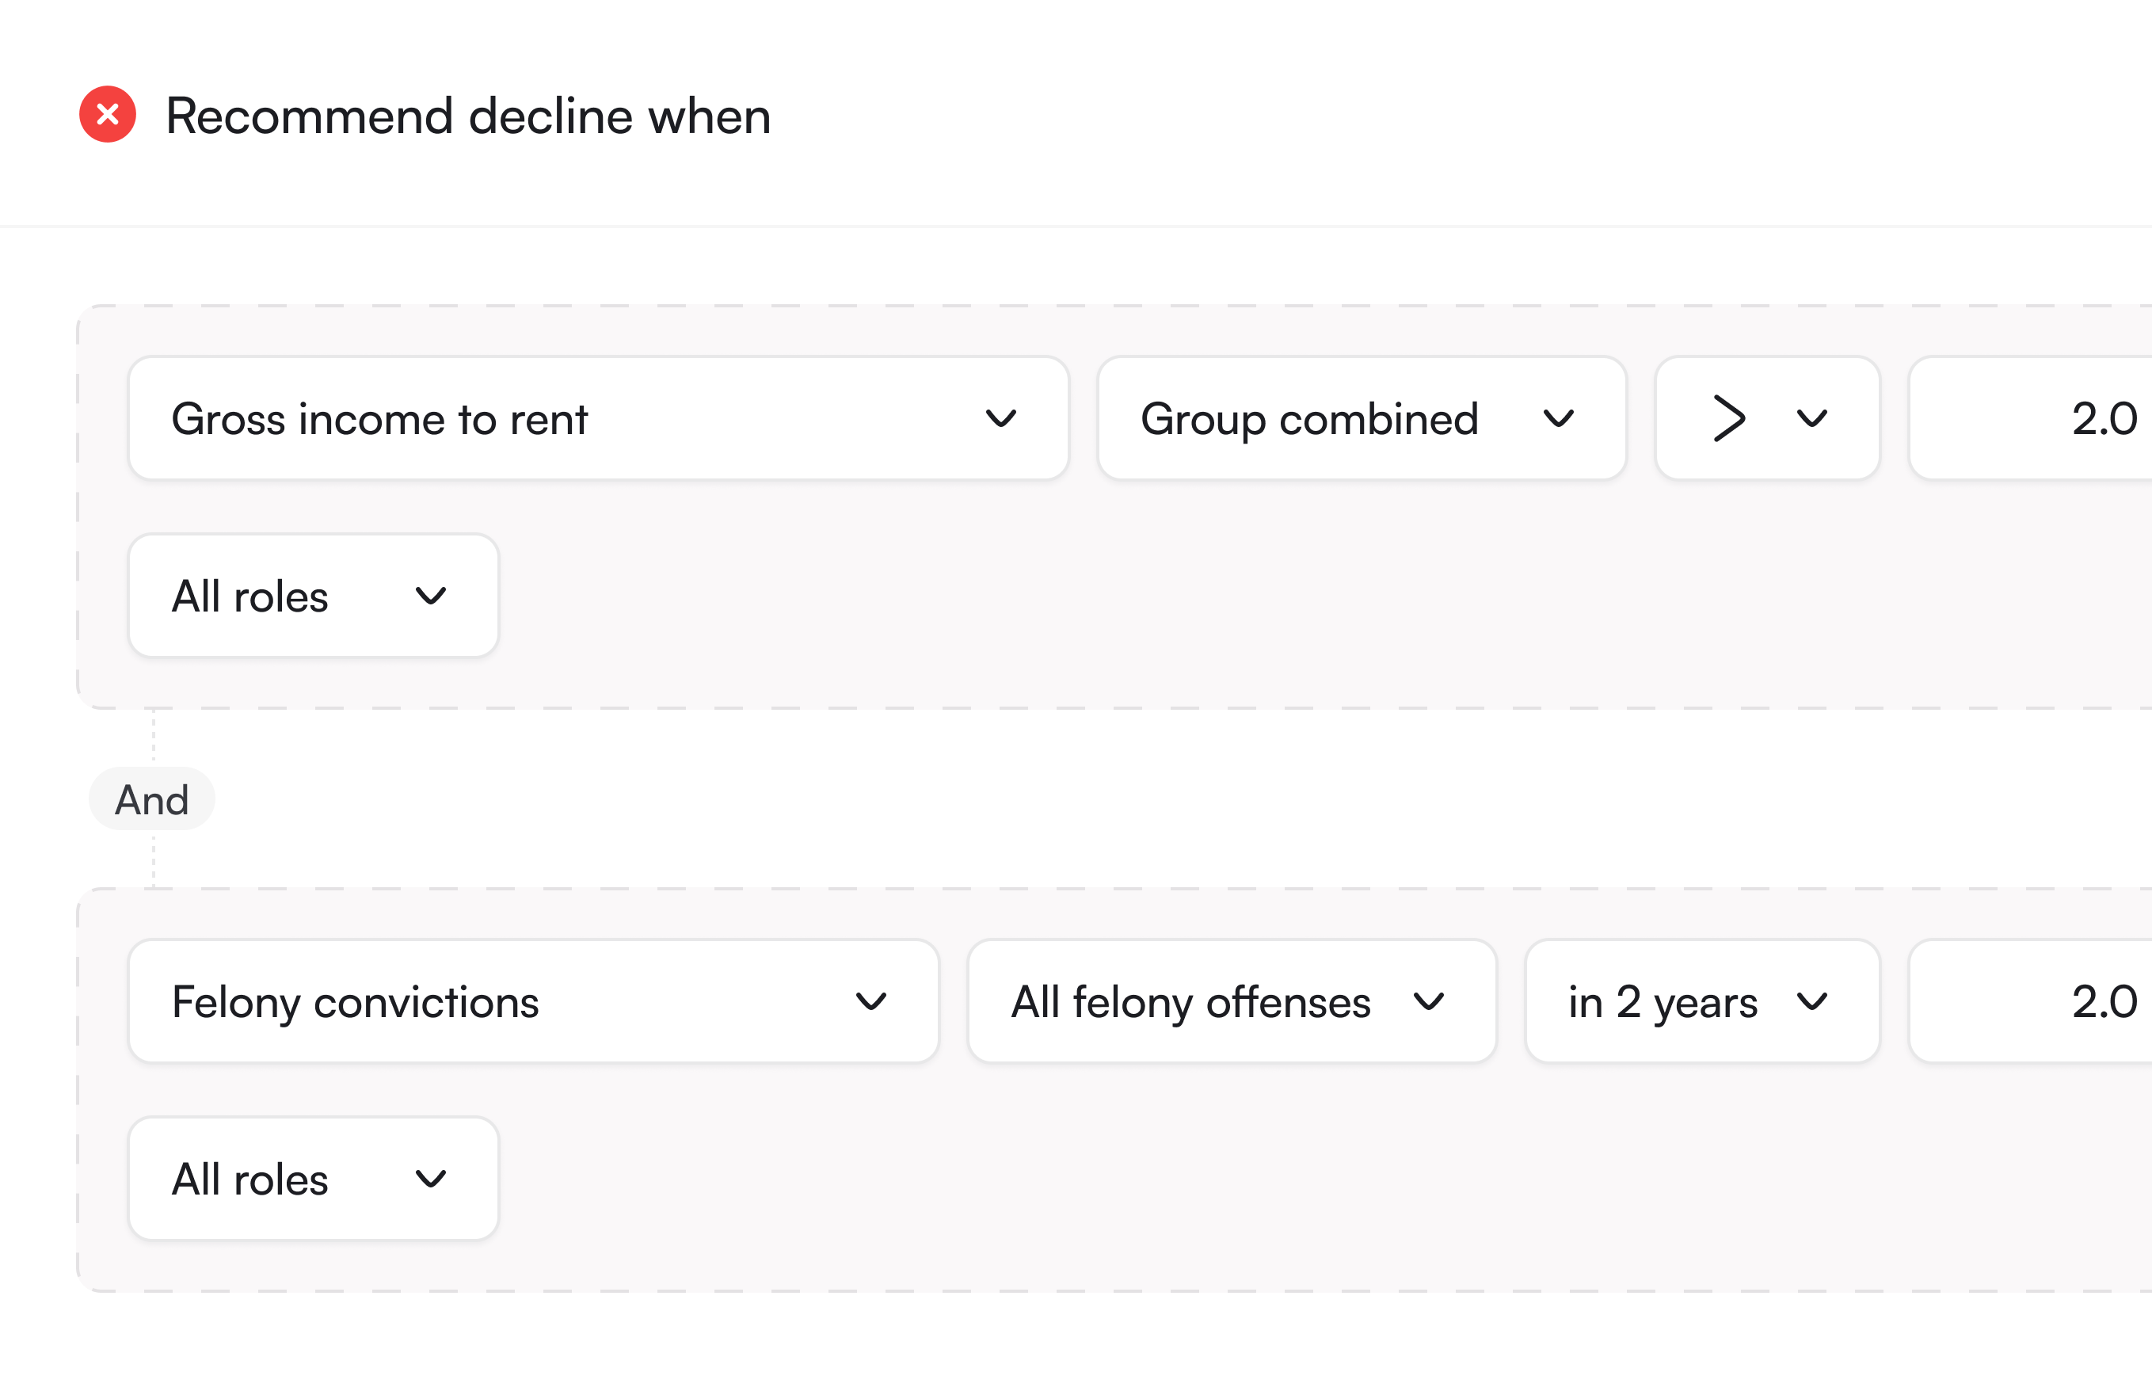Open the "Felony convictions" dropdown
The image size is (2152, 1391).
pos(533,1002)
